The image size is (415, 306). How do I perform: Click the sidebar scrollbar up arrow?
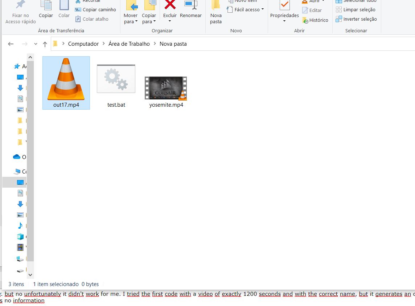pos(30,57)
